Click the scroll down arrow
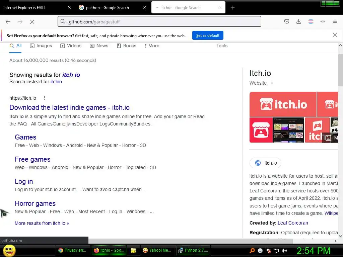343x257 pixels. (x=340, y=236)
